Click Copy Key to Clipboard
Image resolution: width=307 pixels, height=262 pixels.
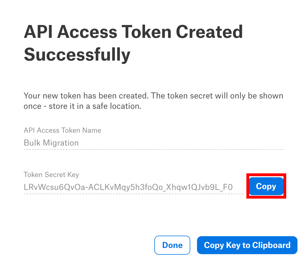click(x=247, y=245)
